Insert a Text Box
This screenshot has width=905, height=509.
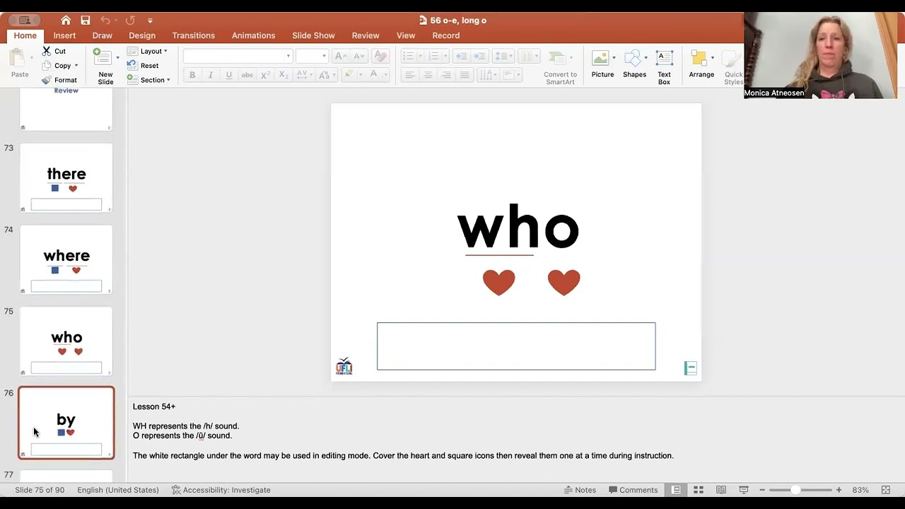pos(664,68)
